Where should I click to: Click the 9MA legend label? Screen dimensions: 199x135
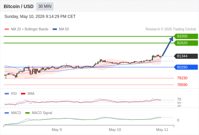(x=31, y=93)
